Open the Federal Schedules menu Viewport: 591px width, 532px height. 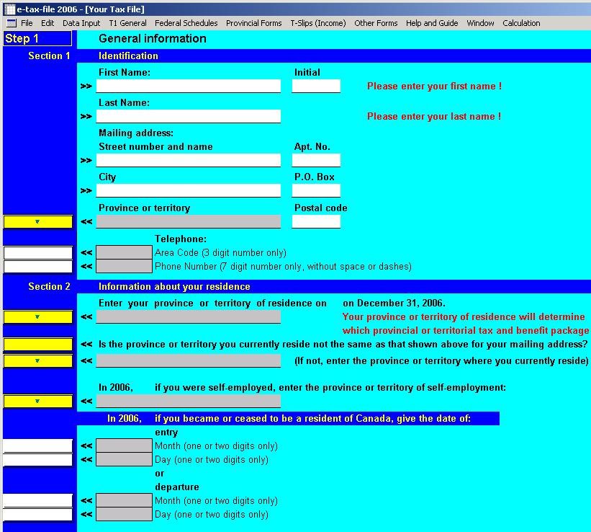tap(186, 23)
